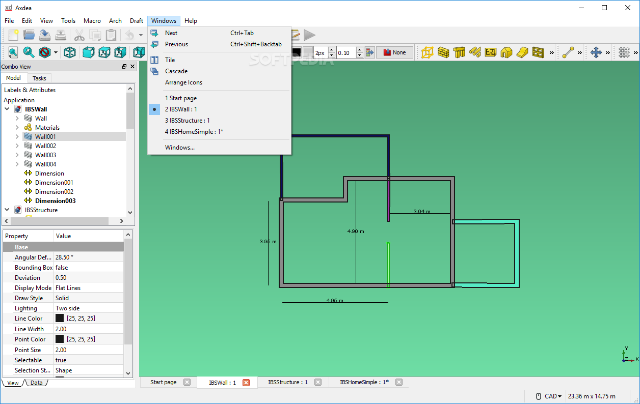Click the Arch Window icon

click(x=538, y=52)
